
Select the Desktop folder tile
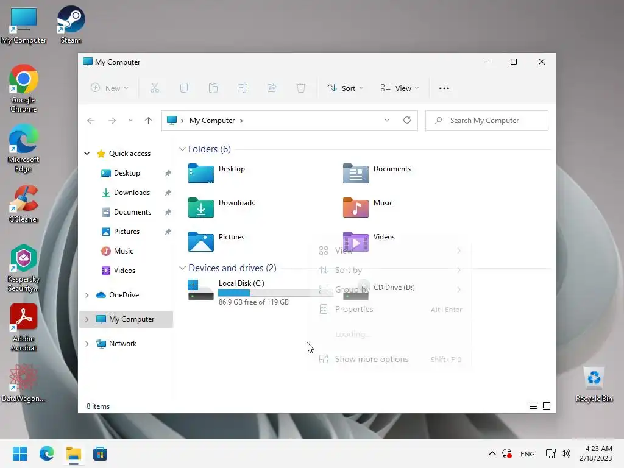click(x=217, y=173)
